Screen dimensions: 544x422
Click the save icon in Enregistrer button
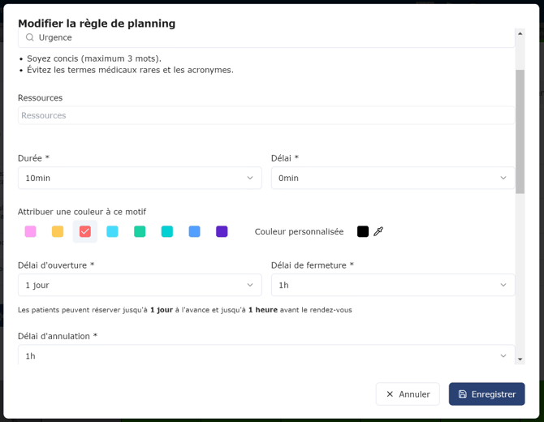click(x=463, y=394)
